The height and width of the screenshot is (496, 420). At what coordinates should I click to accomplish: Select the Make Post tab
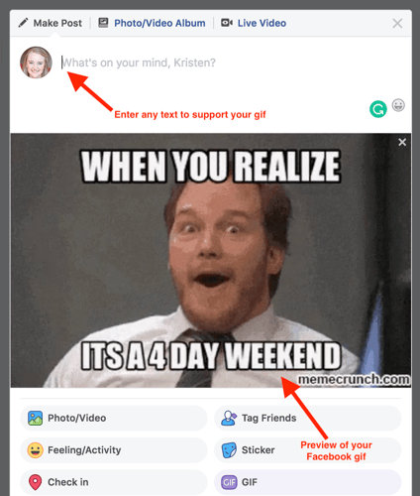click(51, 23)
